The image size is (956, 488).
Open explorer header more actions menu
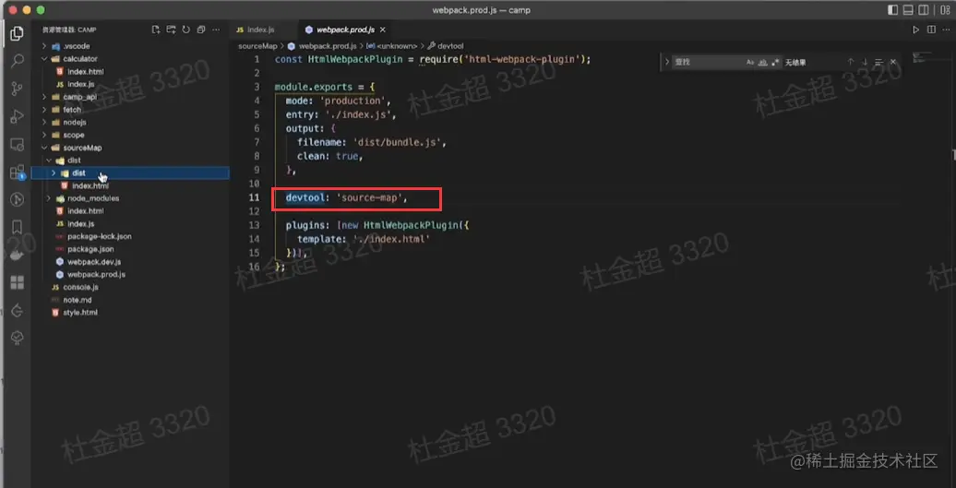[x=215, y=30]
